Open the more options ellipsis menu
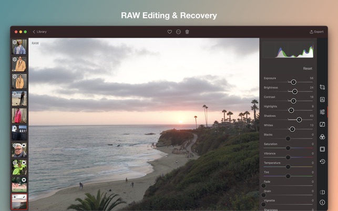 point(178,32)
